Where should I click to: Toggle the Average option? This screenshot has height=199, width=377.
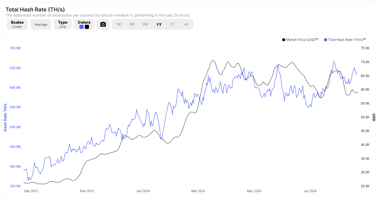pyautogui.click(x=41, y=25)
